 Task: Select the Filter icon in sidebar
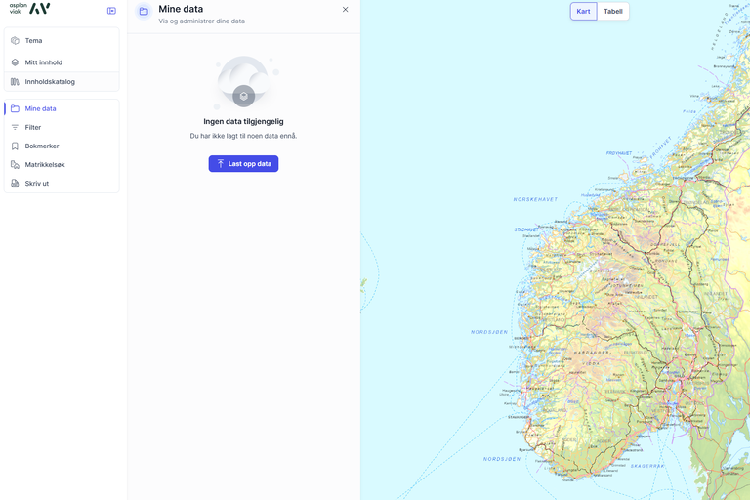click(x=15, y=128)
